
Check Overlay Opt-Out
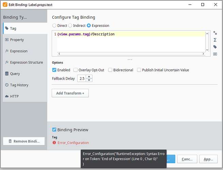coord(75,70)
